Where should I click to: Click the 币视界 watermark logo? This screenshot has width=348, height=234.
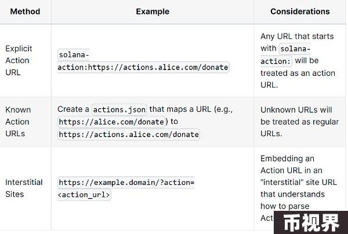click(x=311, y=222)
